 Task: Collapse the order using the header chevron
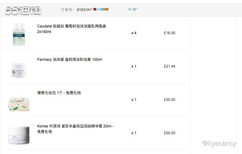[137, 9]
